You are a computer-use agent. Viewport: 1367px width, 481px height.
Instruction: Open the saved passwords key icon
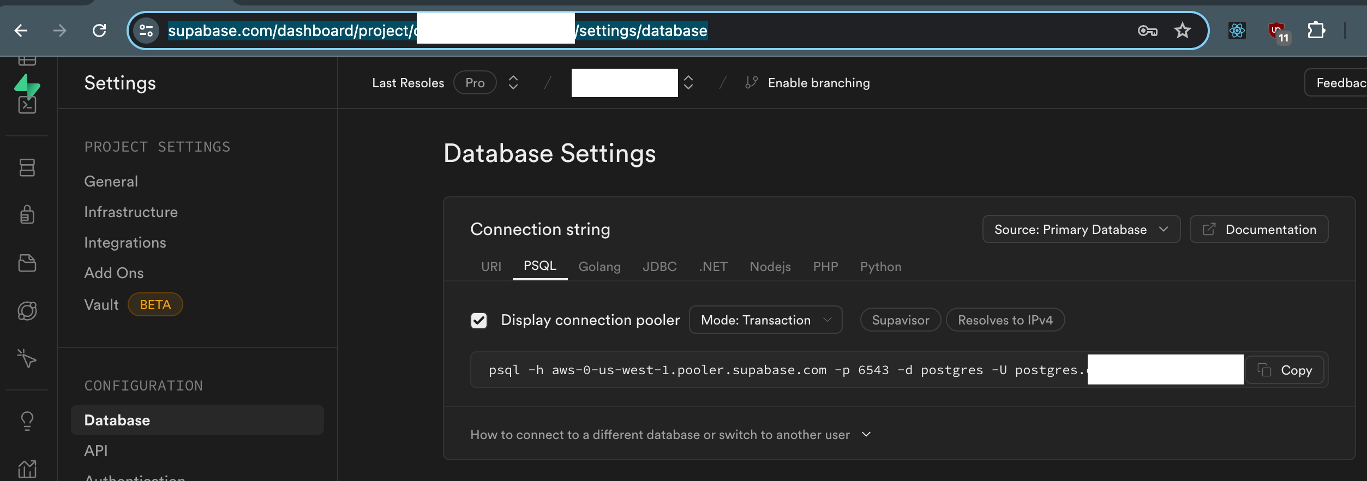1147,31
